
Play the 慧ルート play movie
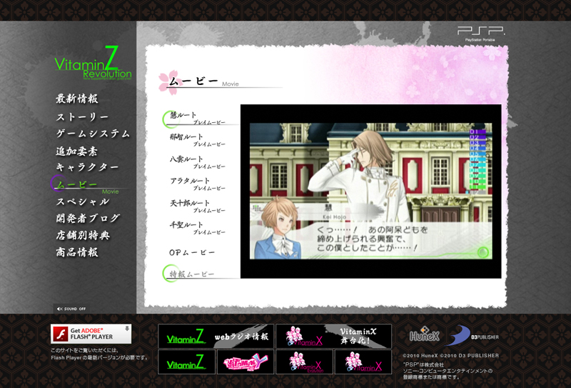198,118
